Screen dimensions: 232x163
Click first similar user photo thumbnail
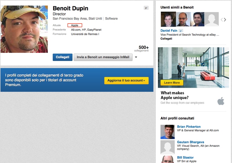(168, 19)
